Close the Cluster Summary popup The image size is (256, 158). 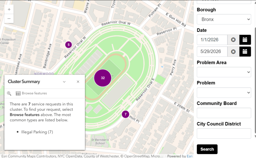(78, 82)
